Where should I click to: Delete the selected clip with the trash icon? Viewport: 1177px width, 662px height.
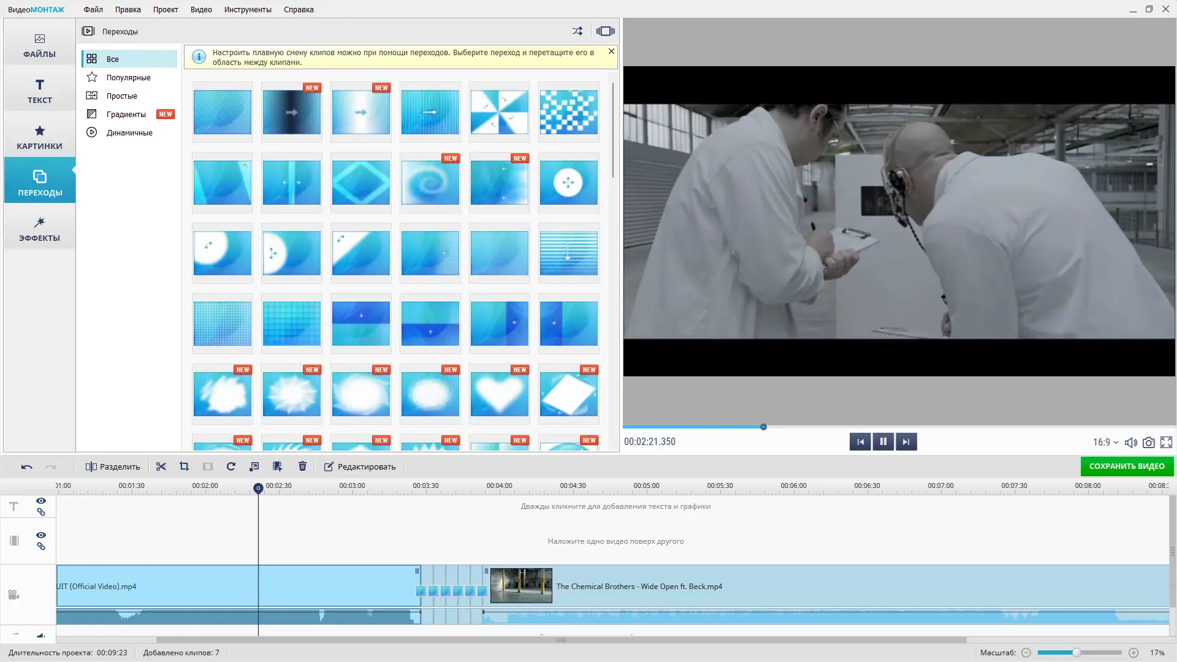tap(302, 466)
